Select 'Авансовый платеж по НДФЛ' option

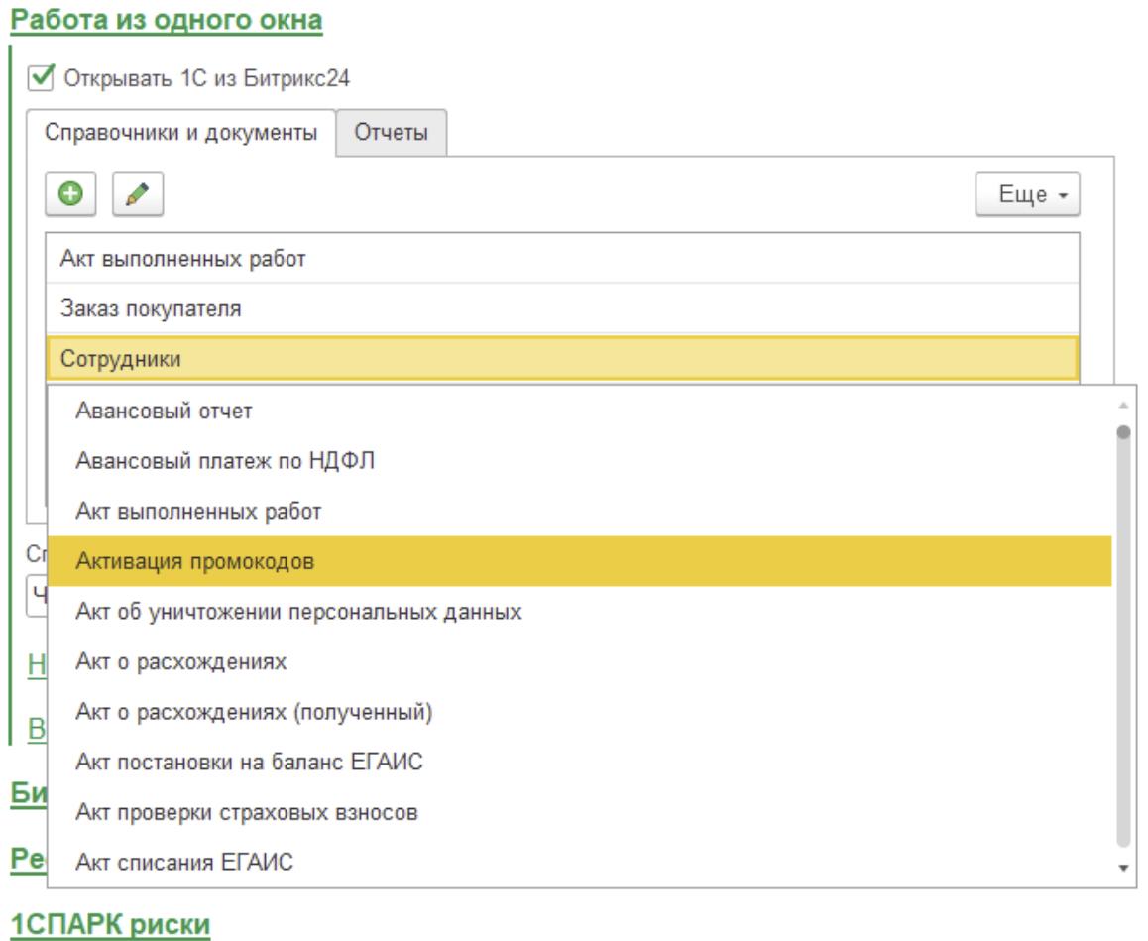coord(225,461)
